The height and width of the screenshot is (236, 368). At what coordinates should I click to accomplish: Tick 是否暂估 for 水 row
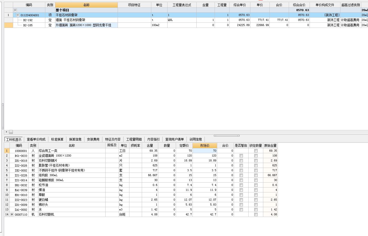pos(241,209)
